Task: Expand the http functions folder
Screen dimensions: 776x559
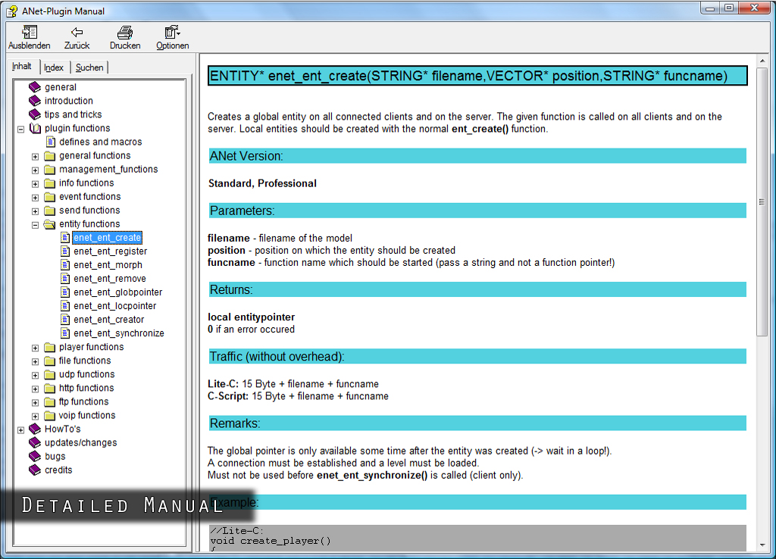Action: 35,389
